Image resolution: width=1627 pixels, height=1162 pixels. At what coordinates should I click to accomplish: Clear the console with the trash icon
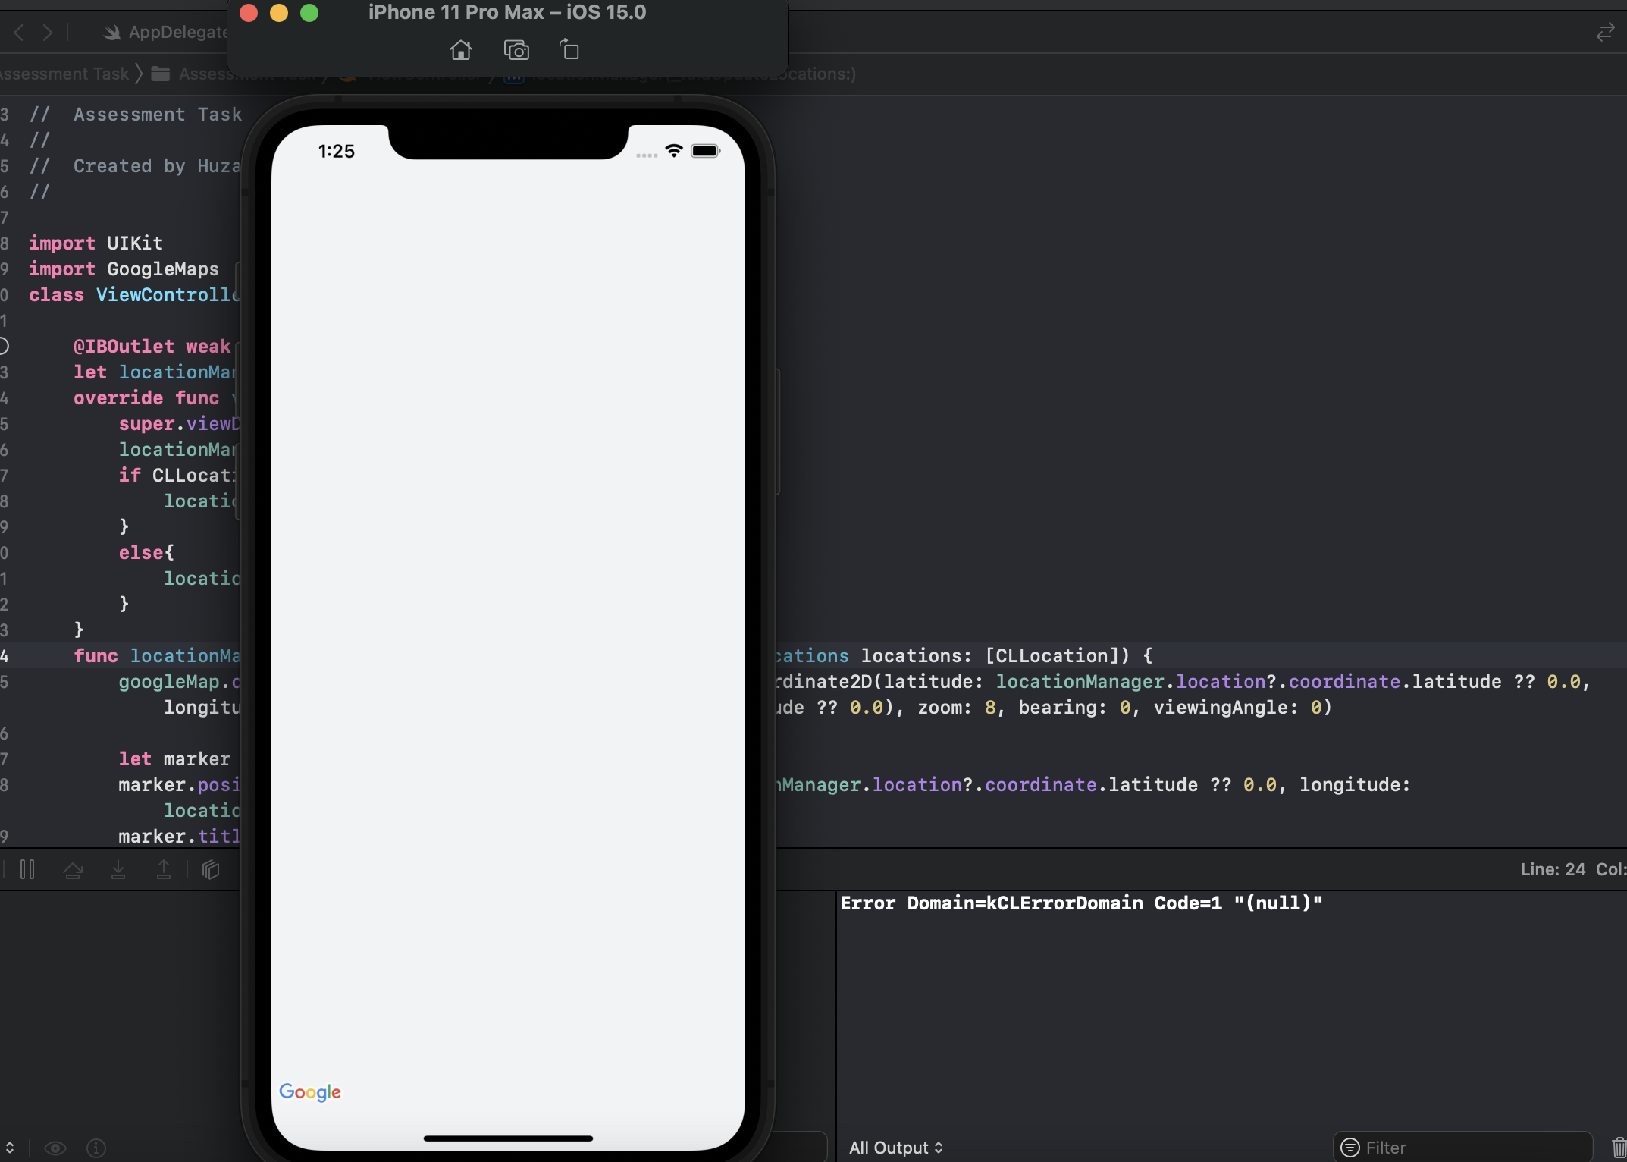pyautogui.click(x=1619, y=1148)
